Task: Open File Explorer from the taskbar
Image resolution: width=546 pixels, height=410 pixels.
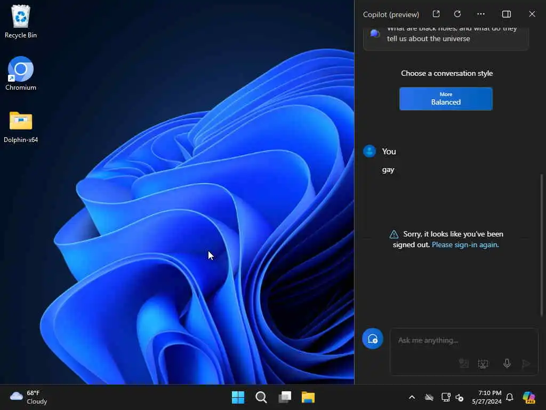Action: (308, 397)
